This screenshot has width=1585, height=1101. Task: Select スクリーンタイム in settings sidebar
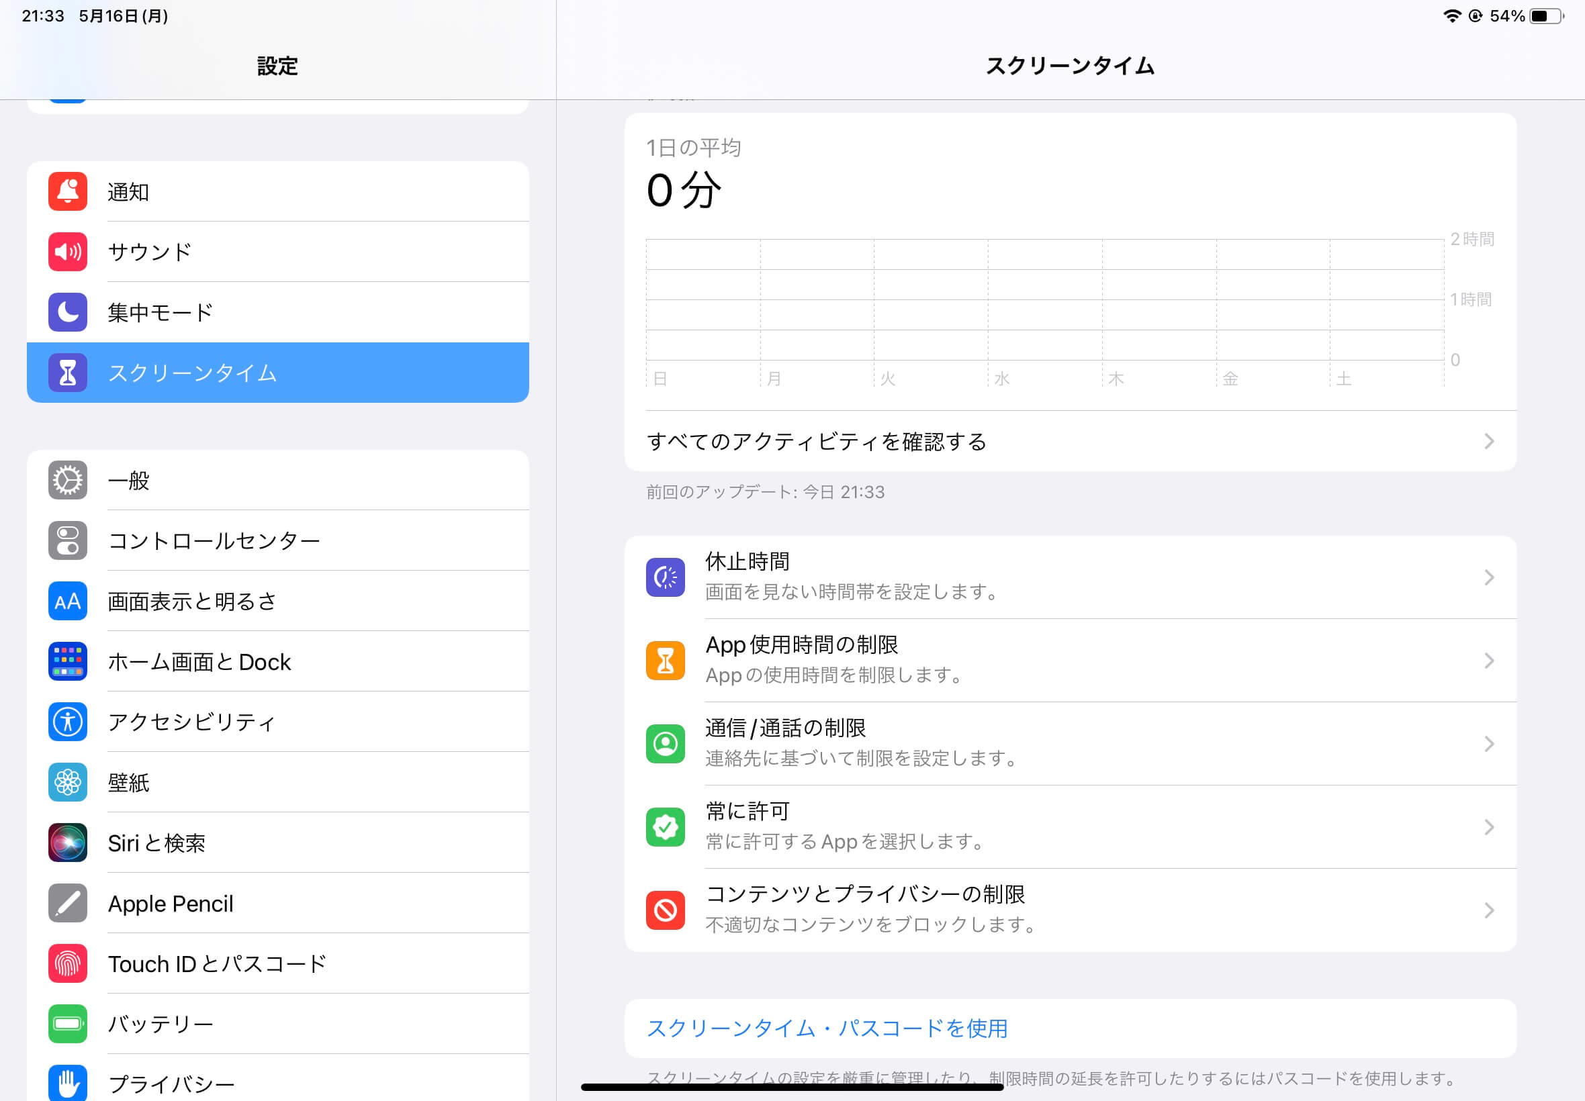tap(278, 373)
